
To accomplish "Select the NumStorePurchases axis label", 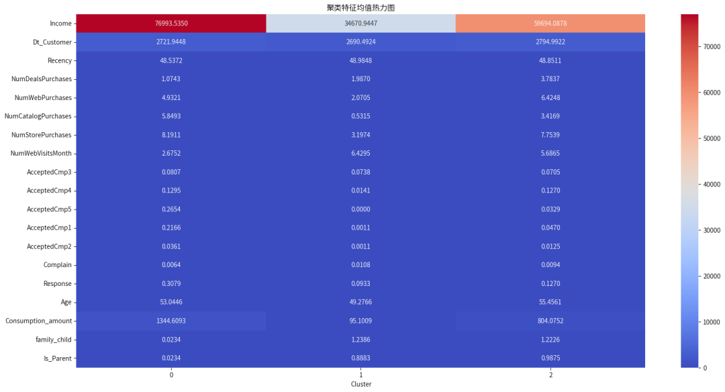I will 42,135.
